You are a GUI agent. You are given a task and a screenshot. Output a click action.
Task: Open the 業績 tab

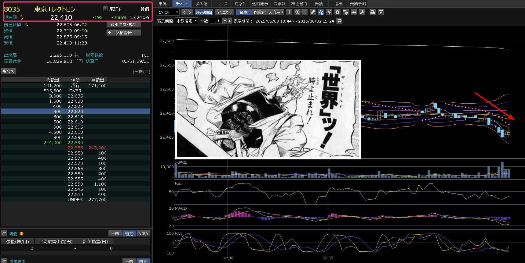click(x=319, y=4)
